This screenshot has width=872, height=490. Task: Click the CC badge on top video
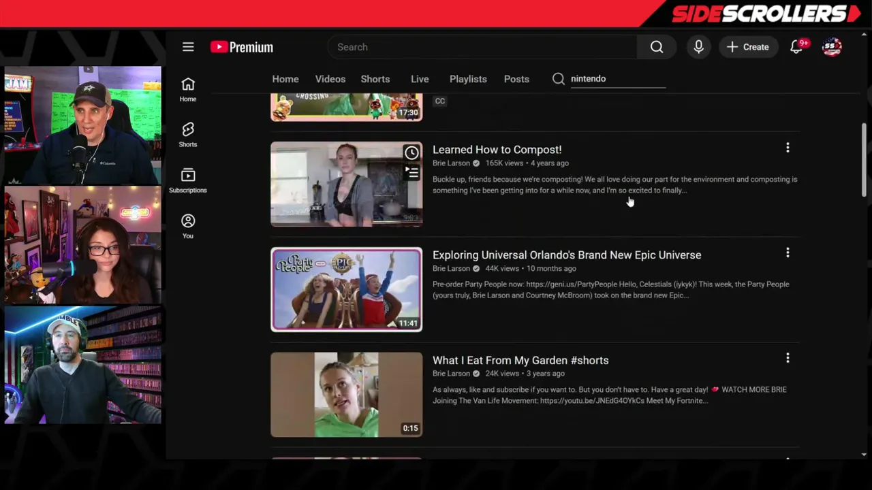pos(440,101)
